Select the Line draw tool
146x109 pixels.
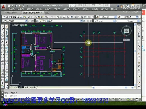pos(3,26)
